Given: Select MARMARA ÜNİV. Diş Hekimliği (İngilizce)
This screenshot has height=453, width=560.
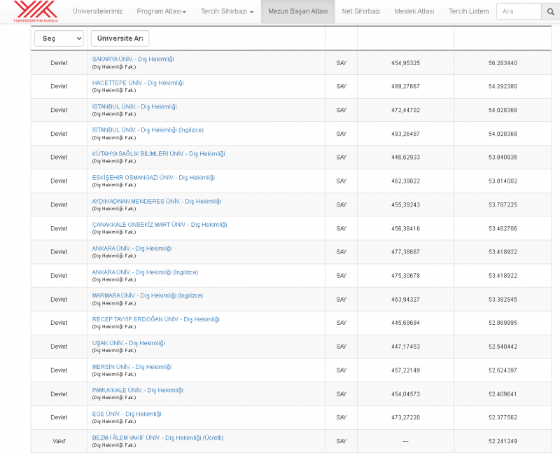Looking at the screenshot, I should (x=148, y=295).
